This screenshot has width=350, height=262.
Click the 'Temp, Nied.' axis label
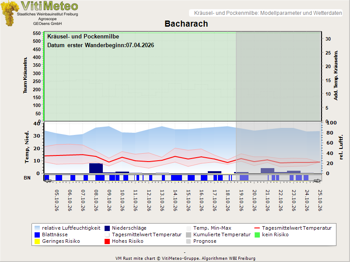(x=27, y=147)
